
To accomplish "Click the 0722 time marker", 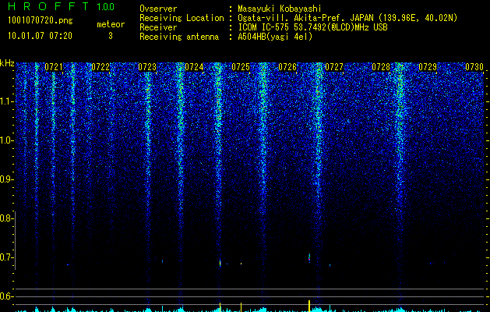I will tap(100, 67).
